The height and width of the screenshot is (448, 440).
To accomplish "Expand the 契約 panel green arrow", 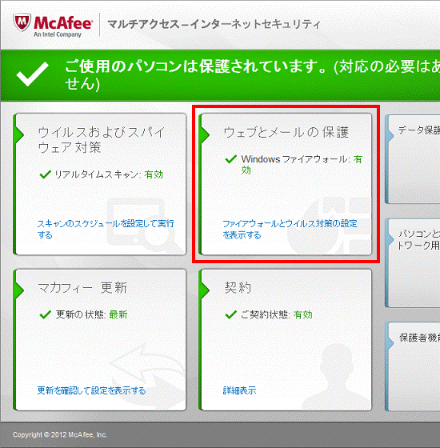I will [205, 290].
